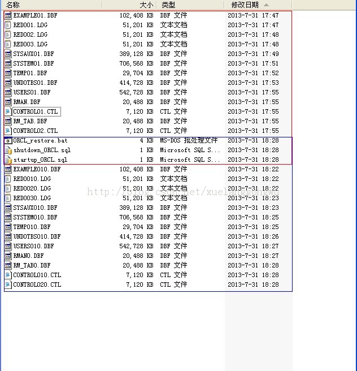This screenshot has width=357, height=371.
Task: Select the file name ORCL_restore.bat
Action: (x=41, y=141)
